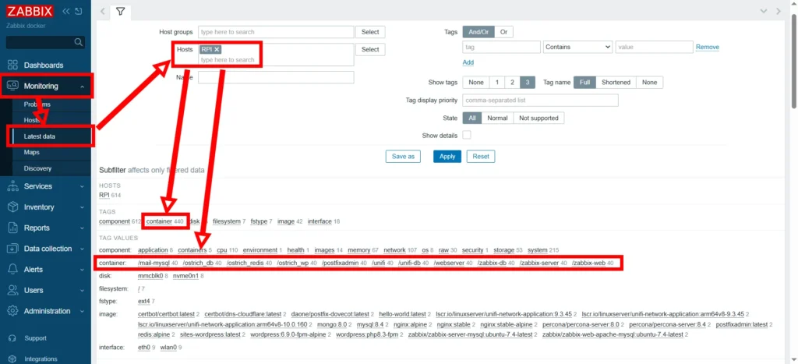Click the Name filter text field
Image resolution: width=798 pixels, height=364 pixels.
coord(276,77)
